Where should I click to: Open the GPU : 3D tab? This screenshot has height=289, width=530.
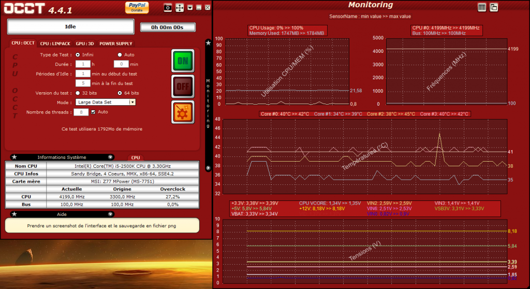[85, 44]
